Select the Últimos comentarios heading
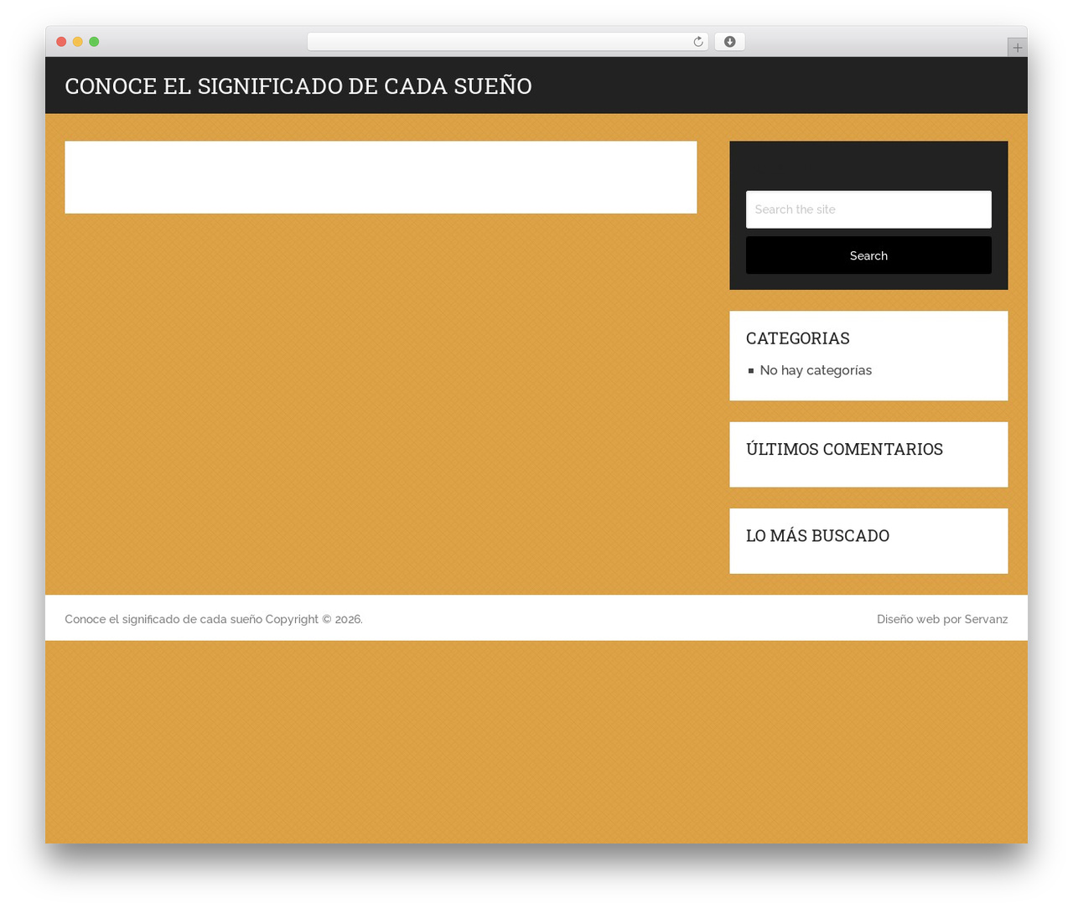This screenshot has height=908, width=1073. (844, 449)
